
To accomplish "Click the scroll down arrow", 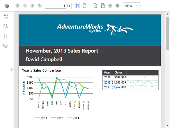I will click(167, 125).
